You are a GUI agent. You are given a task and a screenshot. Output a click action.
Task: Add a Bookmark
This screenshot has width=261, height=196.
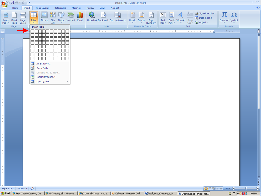[x=103, y=17]
